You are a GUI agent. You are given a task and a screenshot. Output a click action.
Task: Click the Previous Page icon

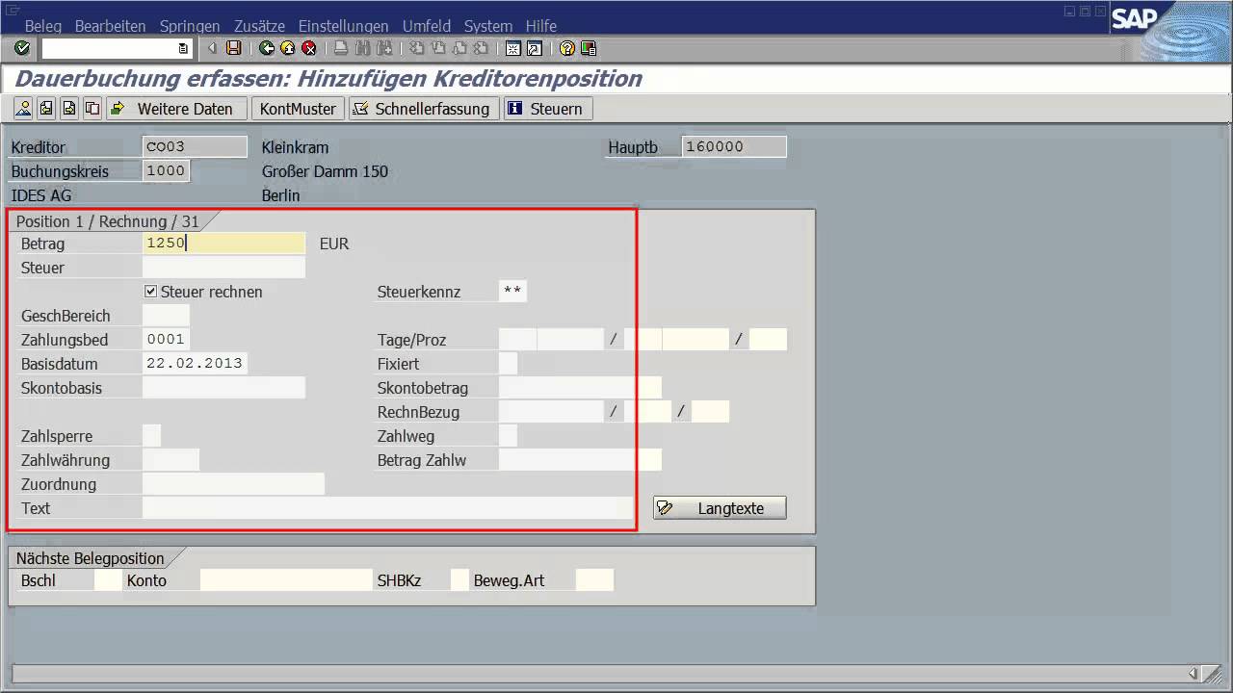(438, 48)
